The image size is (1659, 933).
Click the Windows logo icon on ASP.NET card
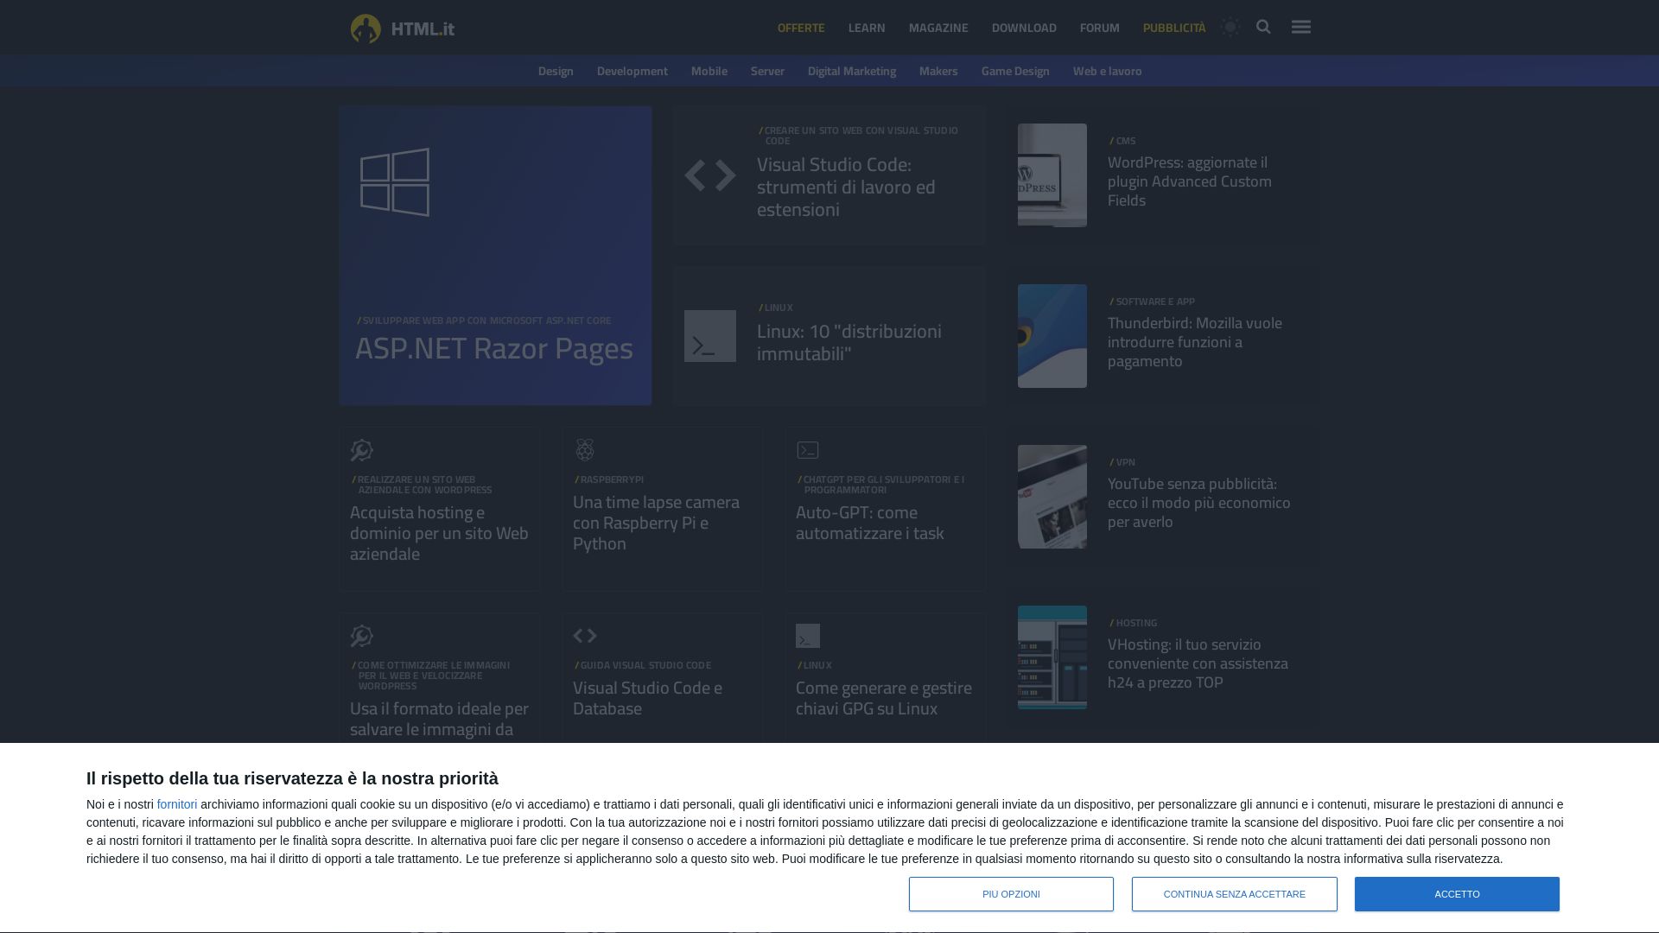(395, 182)
